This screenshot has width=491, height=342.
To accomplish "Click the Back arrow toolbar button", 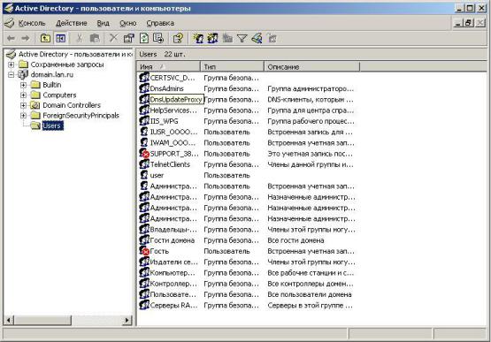I will pyautogui.click(x=11, y=39).
